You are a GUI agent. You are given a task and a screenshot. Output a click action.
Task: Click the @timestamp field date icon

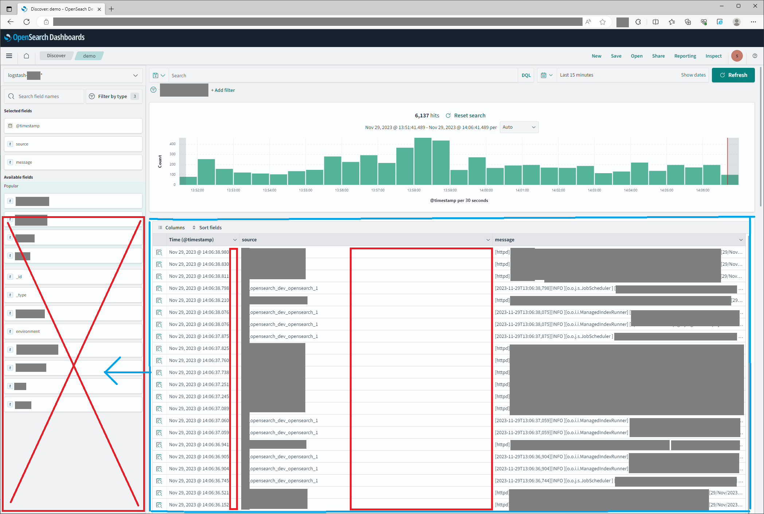coord(10,126)
